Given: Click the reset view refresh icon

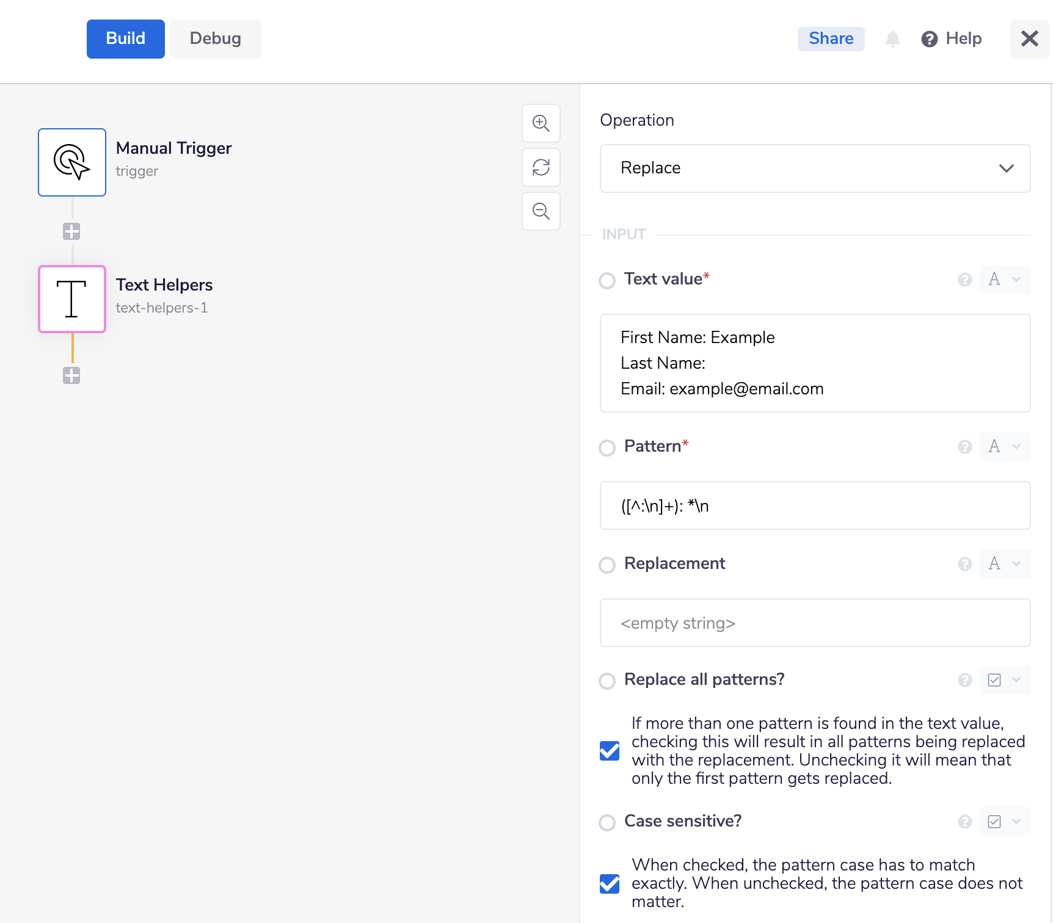Looking at the screenshot, I should [x=541, y=167].
